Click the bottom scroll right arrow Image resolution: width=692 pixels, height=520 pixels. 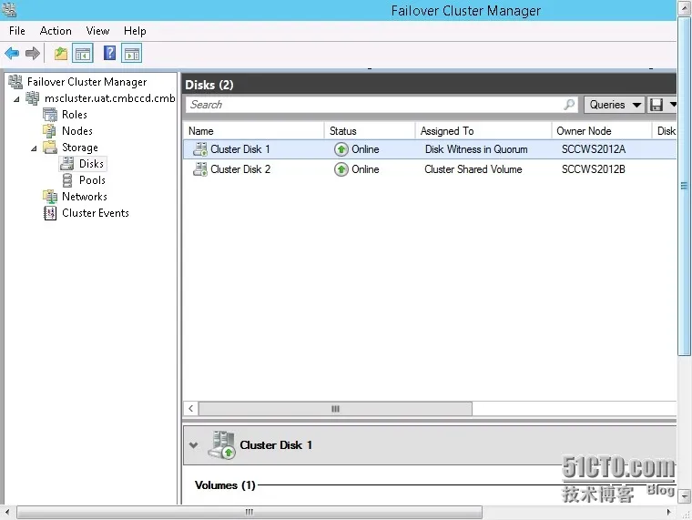669,512
